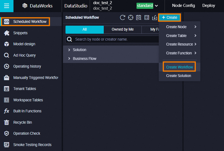Open Recycle Bin in the sidebar
Viewport: 224px width, 151px height.
click(x=23, y=122)
